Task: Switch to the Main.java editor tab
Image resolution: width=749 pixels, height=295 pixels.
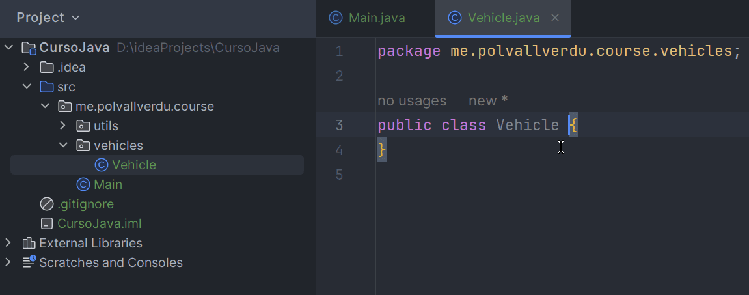Action: pos(375,18)
